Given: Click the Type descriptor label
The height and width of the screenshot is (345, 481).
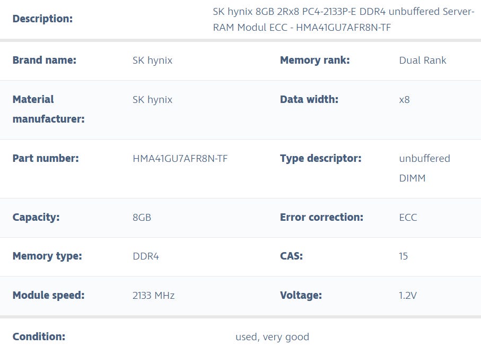Looking at the screenshot, I should (x=320, y=159).
